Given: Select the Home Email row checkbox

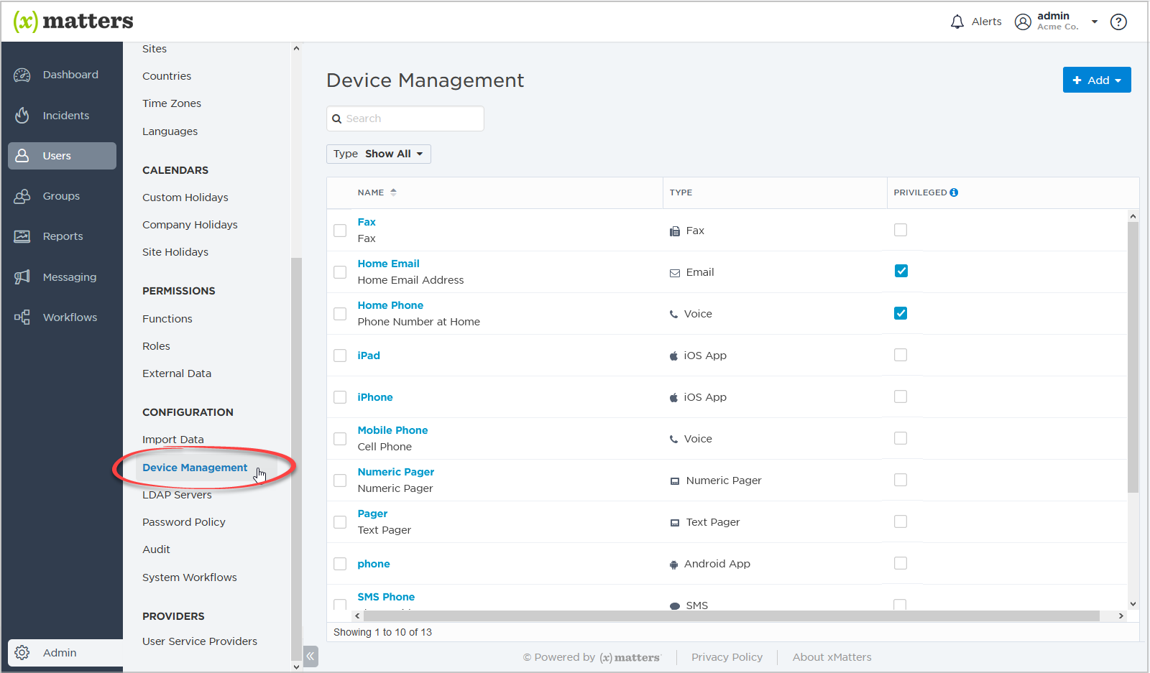Looking at the screenshot, I should click(x=340, y=272).
